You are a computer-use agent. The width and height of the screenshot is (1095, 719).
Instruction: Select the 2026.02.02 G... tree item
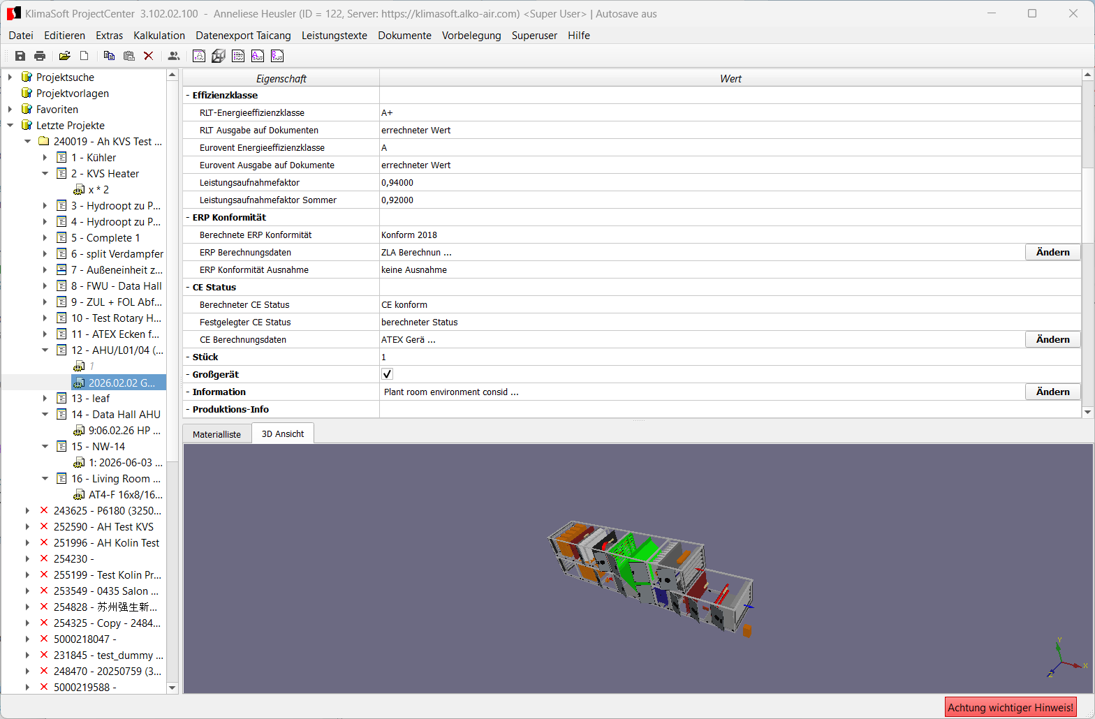tap(119, 383)
